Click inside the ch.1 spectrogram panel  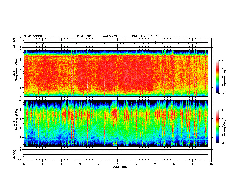pos(116,73)
